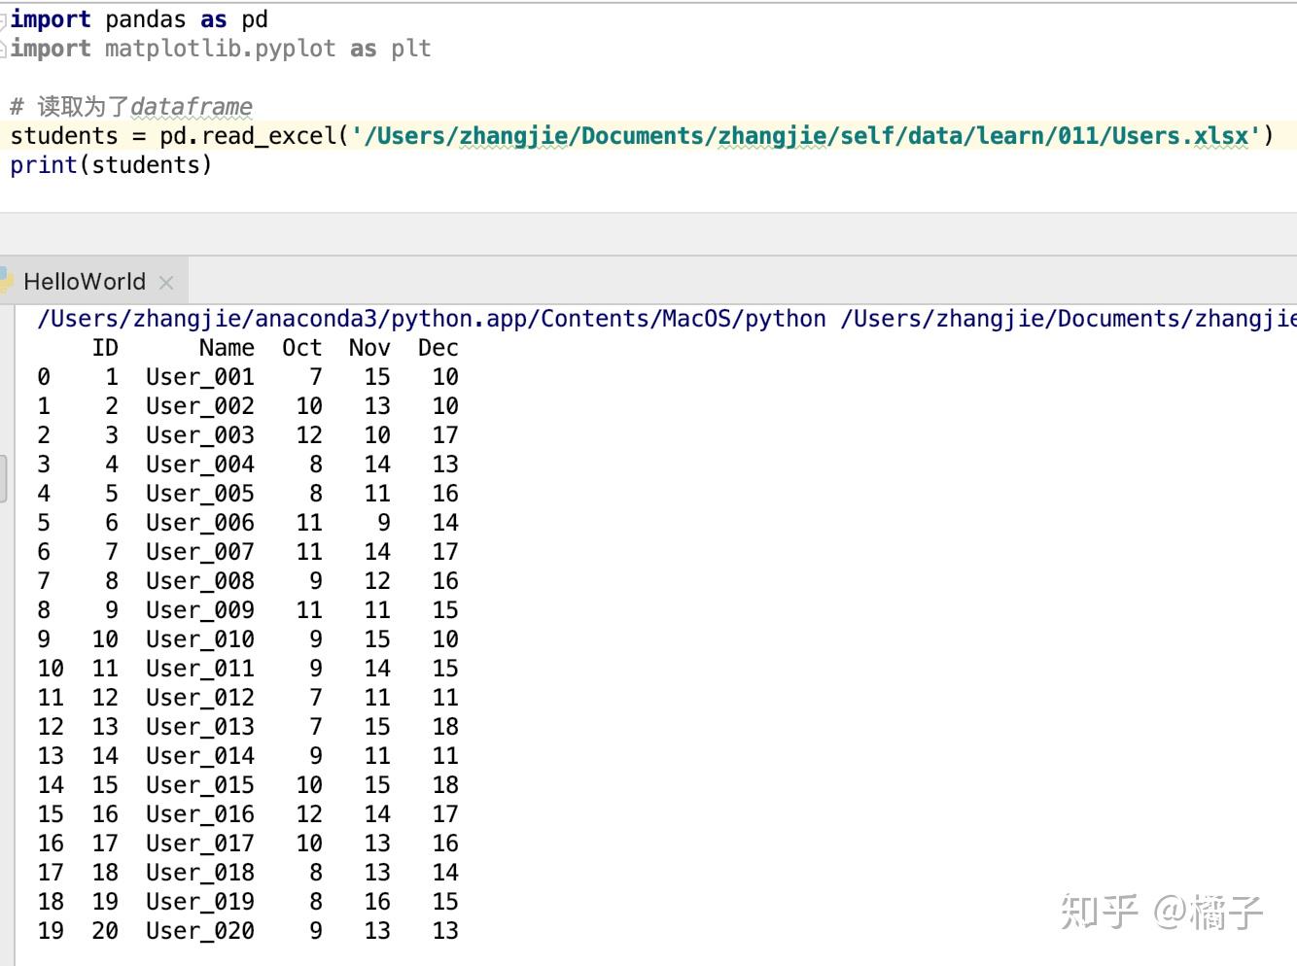Image resolution: width=1297 pixels, height=966 pixels.
Task: Select 'User_003' in console output
Action: tap(200, 435)
